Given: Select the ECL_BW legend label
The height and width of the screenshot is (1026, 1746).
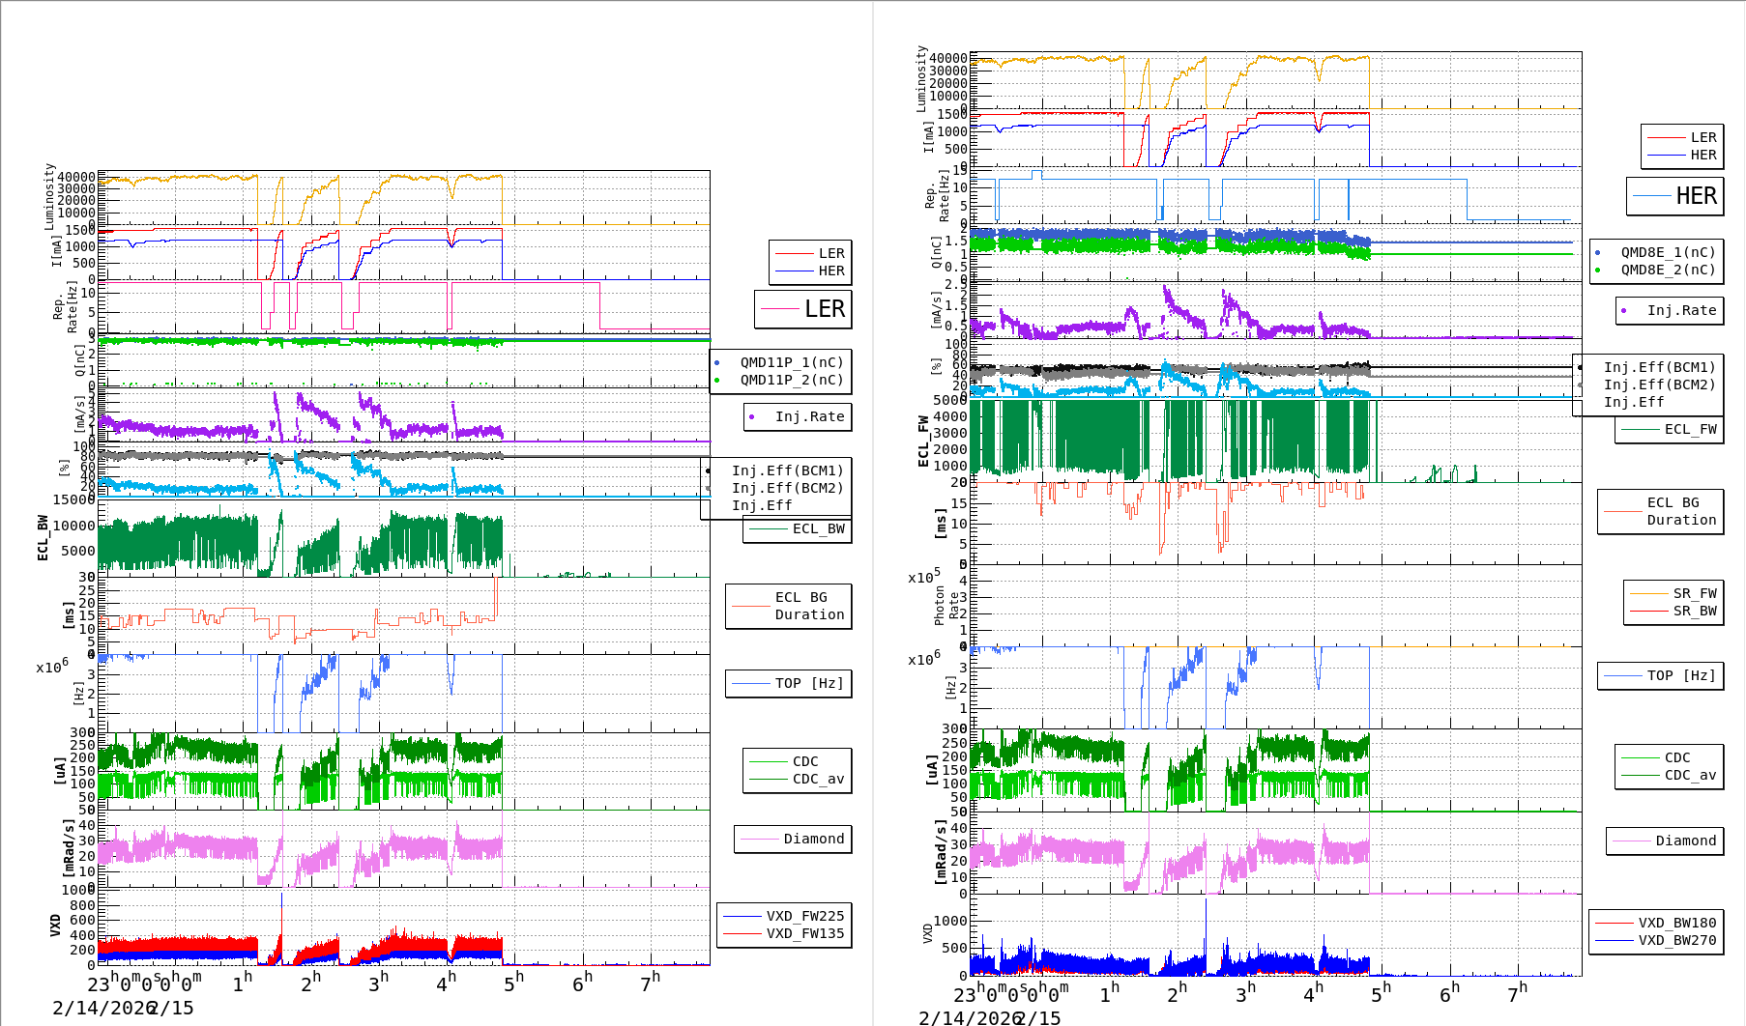Looking at the screenshot, I should (x=818, y=528).
